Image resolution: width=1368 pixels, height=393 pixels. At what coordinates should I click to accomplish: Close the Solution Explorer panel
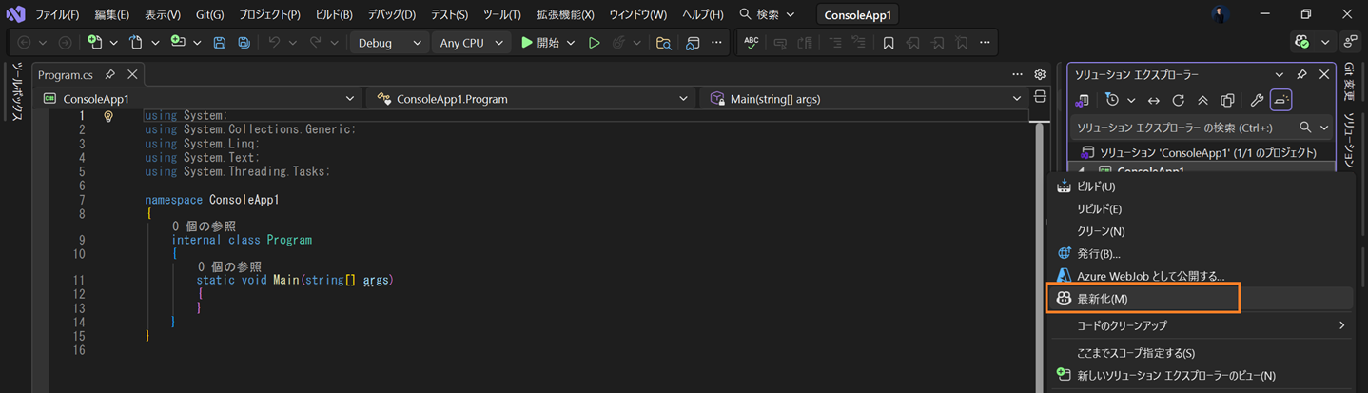[x=1323, y=74]
